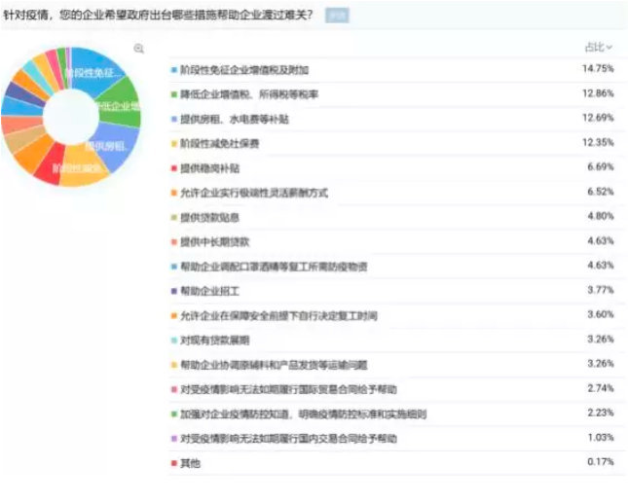The width and height of the screenshot is (628, 504).
Task: Click the blue 阶段性免征 slice of the donut chart
Action: click(96, 70)
